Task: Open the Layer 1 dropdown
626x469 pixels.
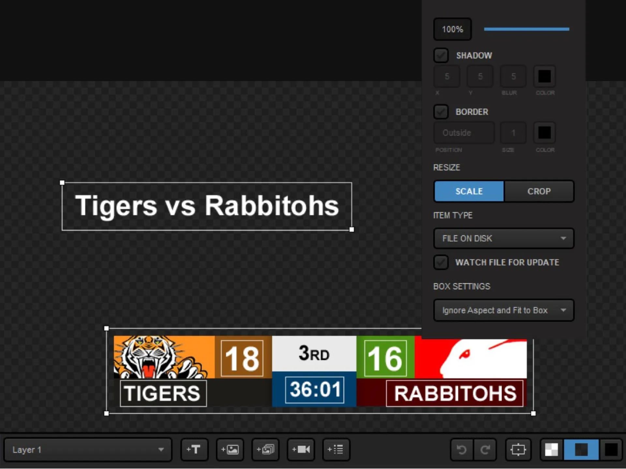Action: point(88,450)
